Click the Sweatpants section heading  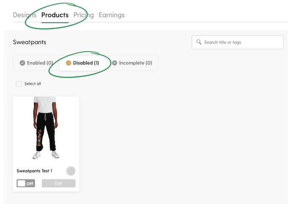click(x=30, y=42)
